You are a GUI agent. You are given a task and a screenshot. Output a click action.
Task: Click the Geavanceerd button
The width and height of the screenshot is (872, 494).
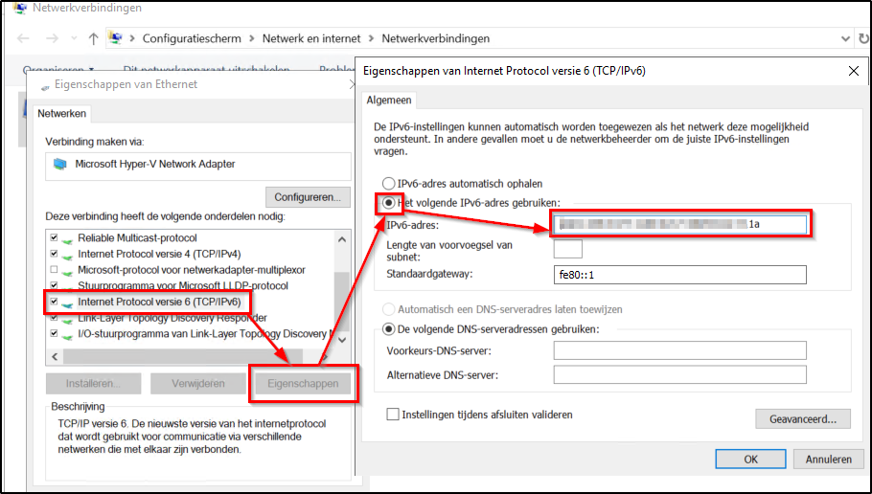(x=802, y=419)
